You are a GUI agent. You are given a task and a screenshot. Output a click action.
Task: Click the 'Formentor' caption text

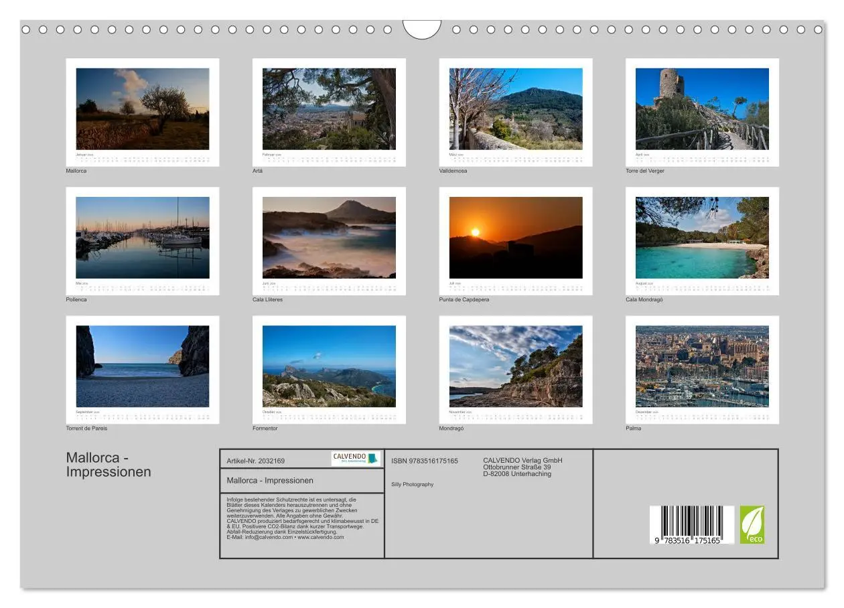(265, 428)
